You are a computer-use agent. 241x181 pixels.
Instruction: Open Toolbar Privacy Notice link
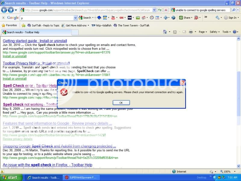[36, 63]
